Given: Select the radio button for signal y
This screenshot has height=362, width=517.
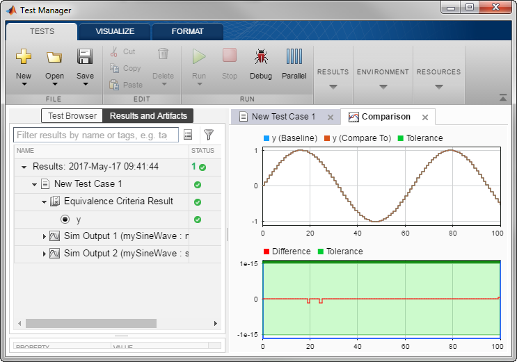Looking at the screenshot, I should pos(65,220).
